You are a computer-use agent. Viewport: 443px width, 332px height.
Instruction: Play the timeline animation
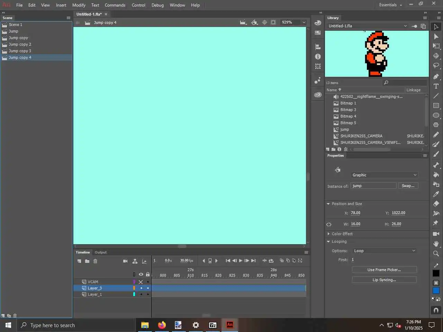tap(241, 261)
